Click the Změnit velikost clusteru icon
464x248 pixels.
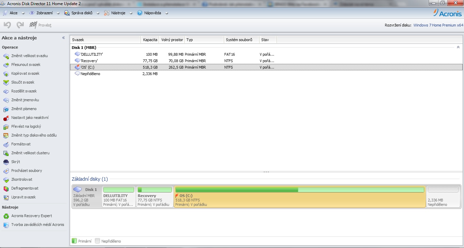(6, 153)
